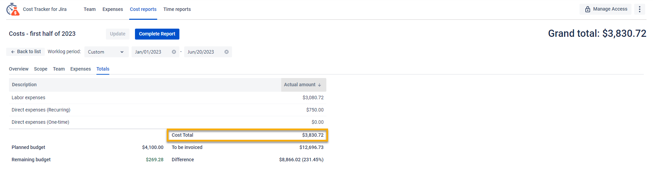Click the green $269.28 remaining budget

154,160
